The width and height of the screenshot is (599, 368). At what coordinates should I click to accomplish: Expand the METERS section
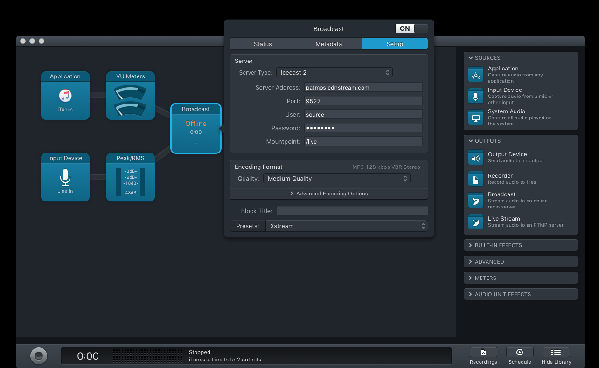pyautogui.click(x=521, y=278)
